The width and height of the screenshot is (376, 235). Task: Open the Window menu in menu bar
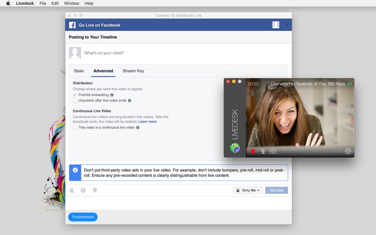[x=71, y=3]
